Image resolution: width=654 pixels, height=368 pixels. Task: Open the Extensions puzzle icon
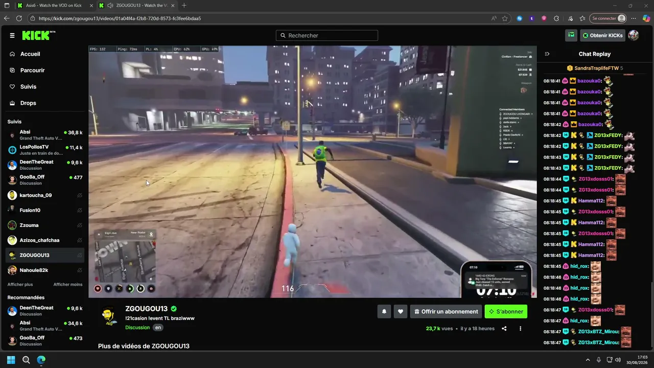pyautogui.click(x=556, y=18)
